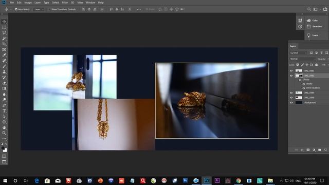This screenshot has height=185, width=329.
Task: Open the Color panel
Action: [x=313, y=21]
